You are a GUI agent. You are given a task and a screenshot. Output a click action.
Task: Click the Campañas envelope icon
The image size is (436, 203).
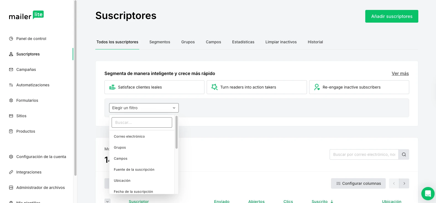(11, 70)
